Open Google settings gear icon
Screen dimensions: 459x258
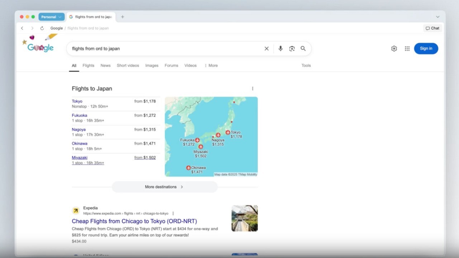click(394, 49)
